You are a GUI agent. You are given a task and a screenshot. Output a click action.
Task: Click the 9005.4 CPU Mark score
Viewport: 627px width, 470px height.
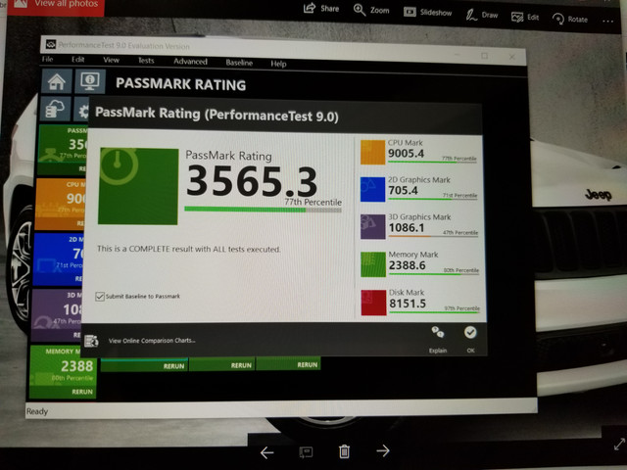406,153
